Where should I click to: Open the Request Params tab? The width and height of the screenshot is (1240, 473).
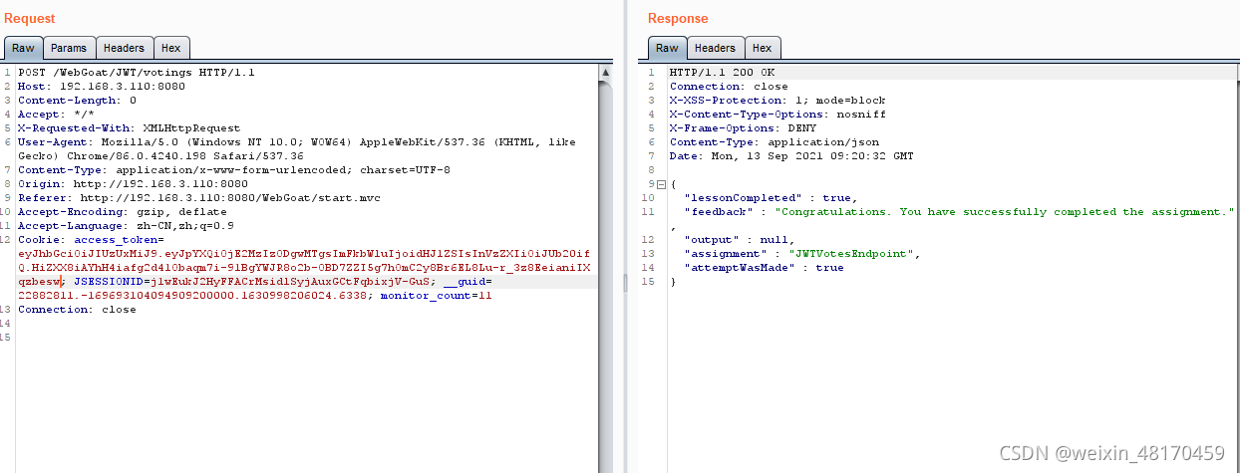coord(69,48)
